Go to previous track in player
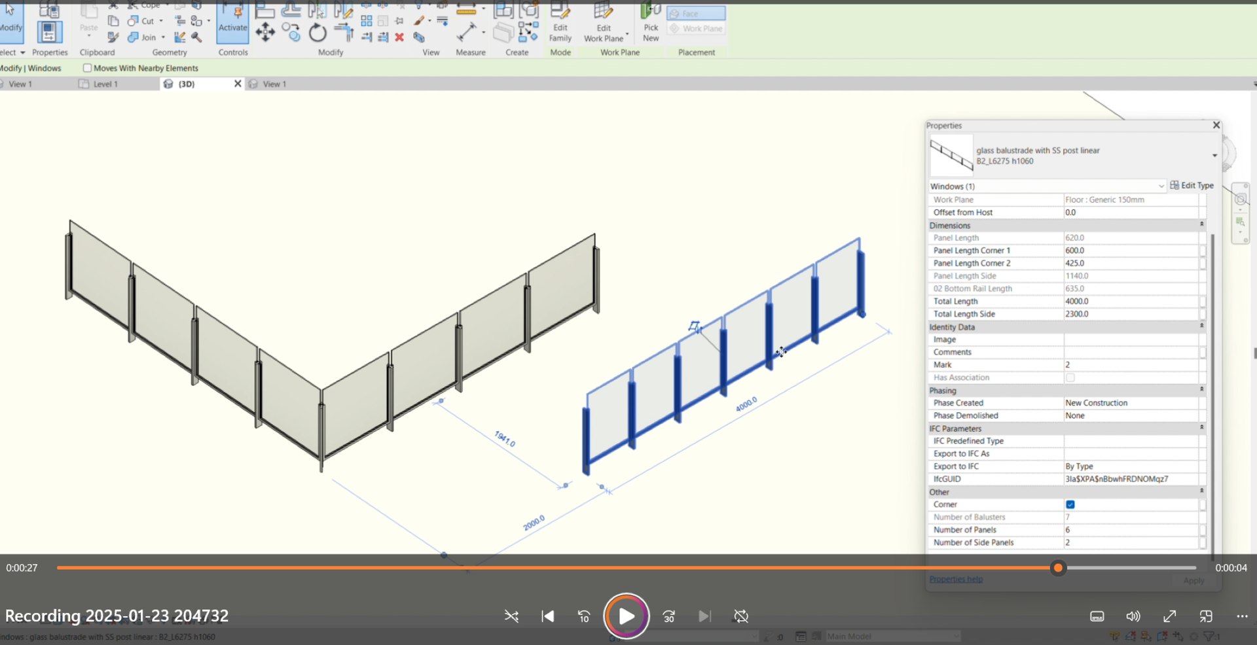 pyautogui.click(x=548, y=616)
